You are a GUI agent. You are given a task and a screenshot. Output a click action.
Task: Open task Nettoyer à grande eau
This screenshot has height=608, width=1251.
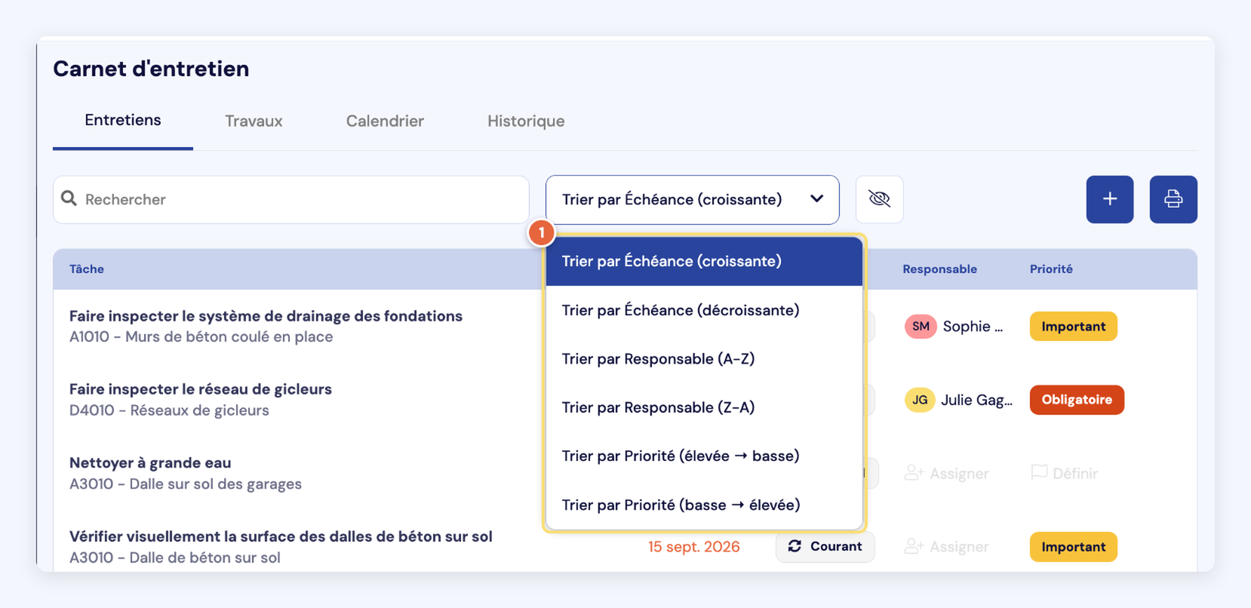[x=150, y=462]
